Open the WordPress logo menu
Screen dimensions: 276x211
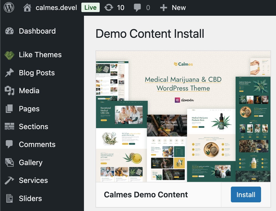click(9, 8)
